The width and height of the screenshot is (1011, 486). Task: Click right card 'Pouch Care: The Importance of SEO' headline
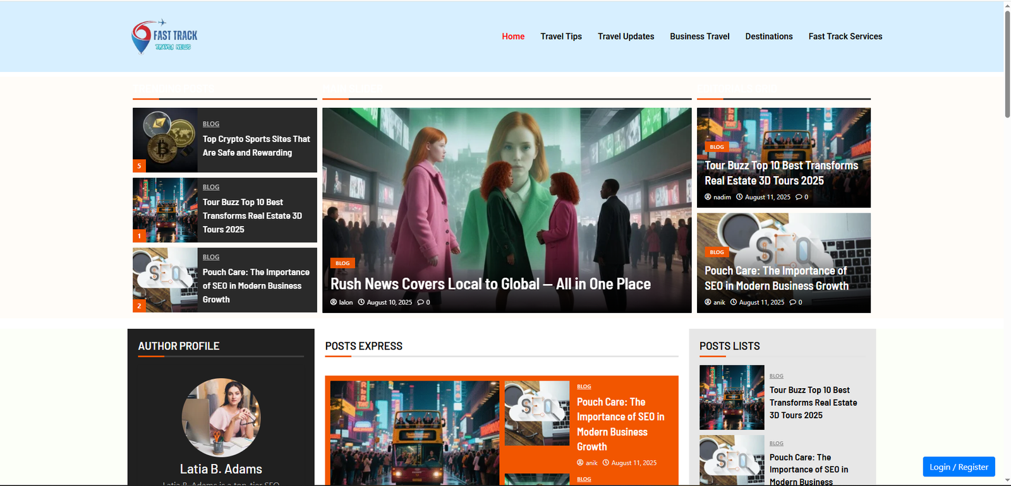point(777,278)
